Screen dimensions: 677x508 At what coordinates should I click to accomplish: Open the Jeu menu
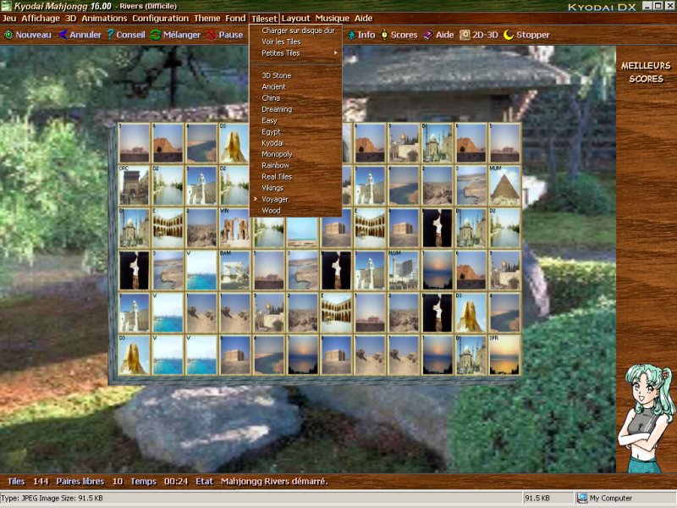pyautogui.click(x=9, y=18)
